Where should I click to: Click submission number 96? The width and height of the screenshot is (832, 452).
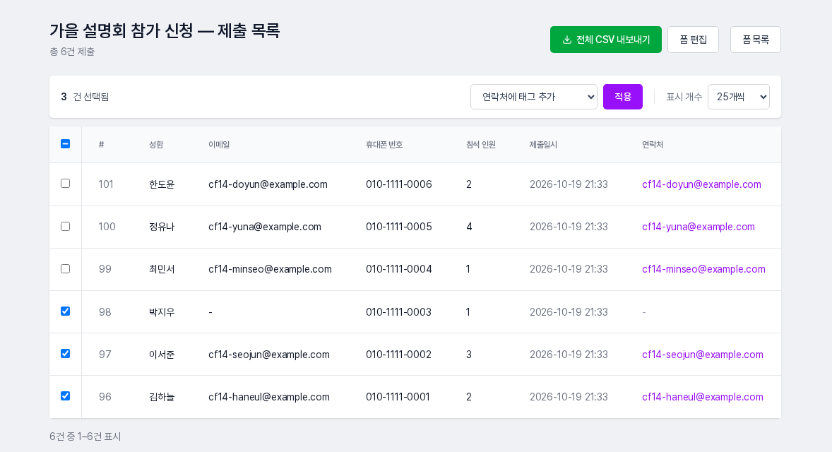click(x=105, y=397)
